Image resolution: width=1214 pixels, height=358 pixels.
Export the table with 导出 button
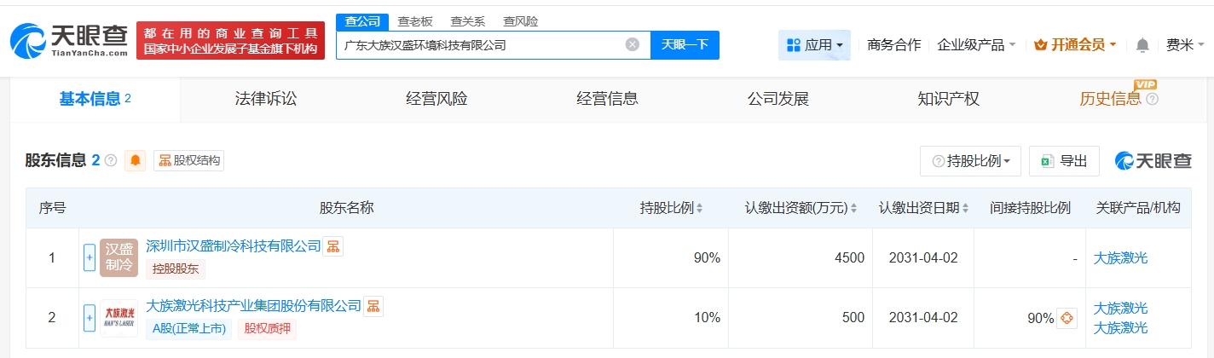point(1064,160)
